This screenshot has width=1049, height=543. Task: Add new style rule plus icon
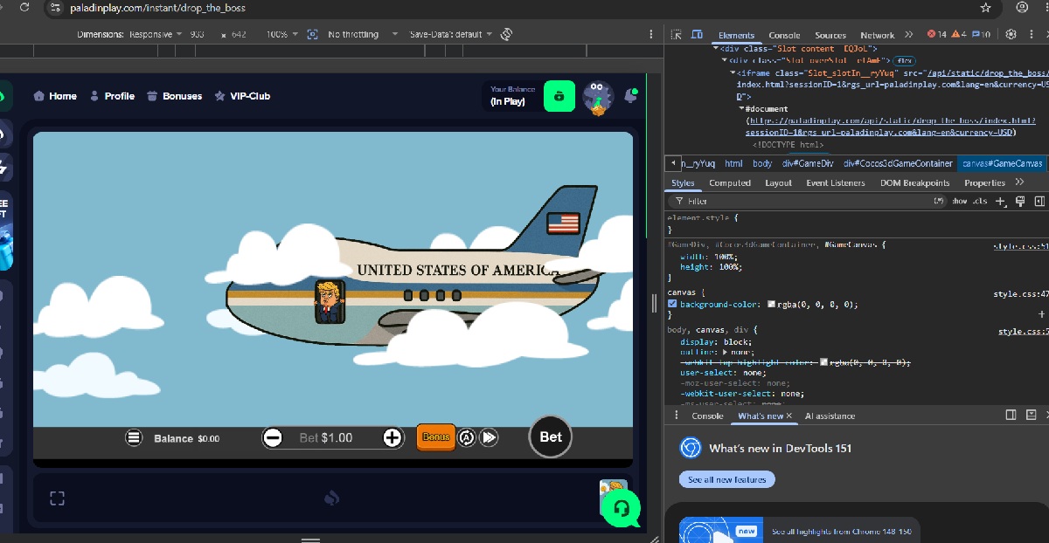click(x=1001, y=202)
